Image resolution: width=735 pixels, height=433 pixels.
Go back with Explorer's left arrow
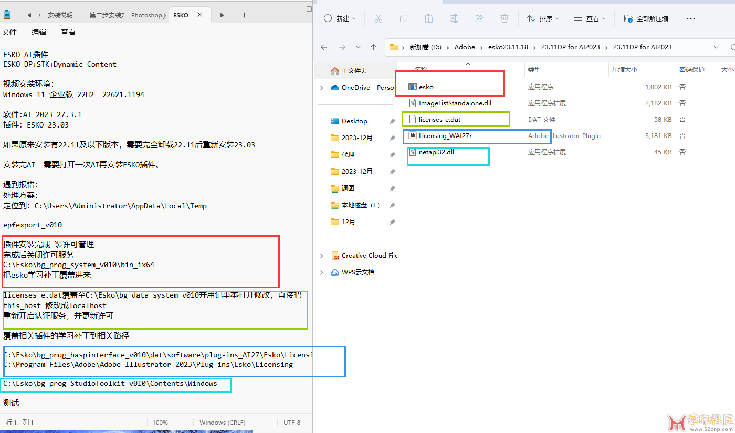click(x=324, y=47)
